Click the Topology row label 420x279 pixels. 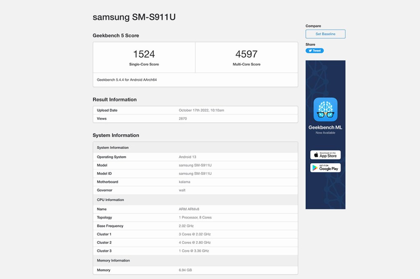coord(105,217)
